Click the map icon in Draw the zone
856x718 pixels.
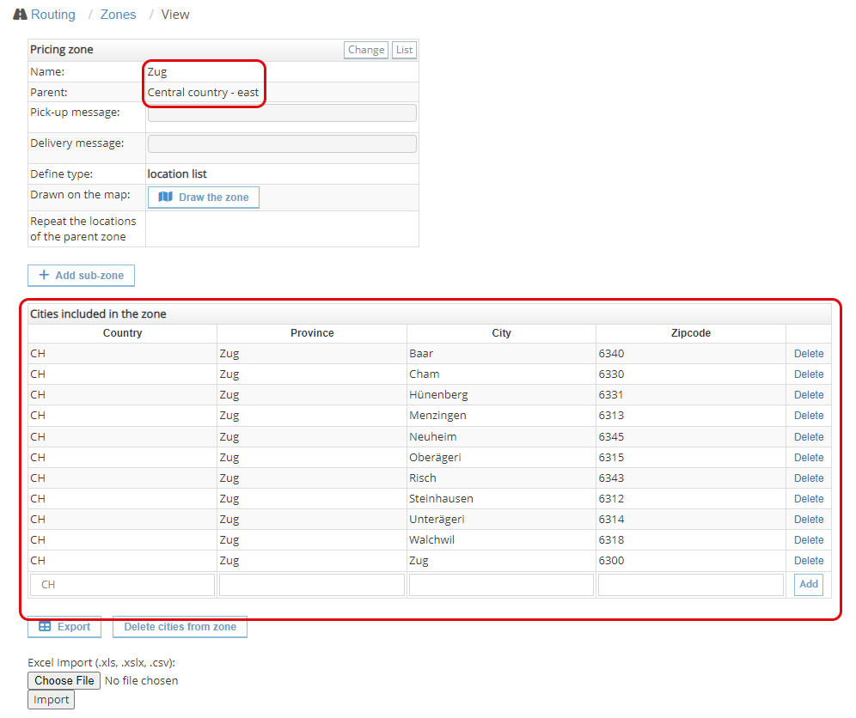(x=165, y=197)
